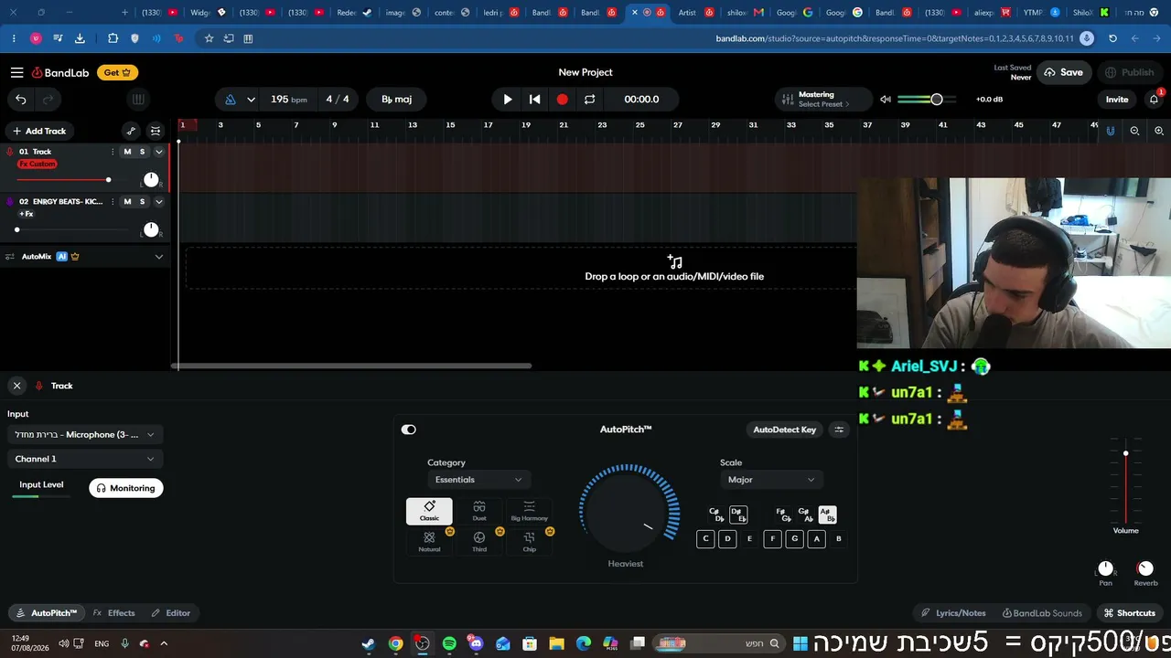Expand 01 Track with its chevron
Viewport: 1171px width, 658px height.
(158, 152)
